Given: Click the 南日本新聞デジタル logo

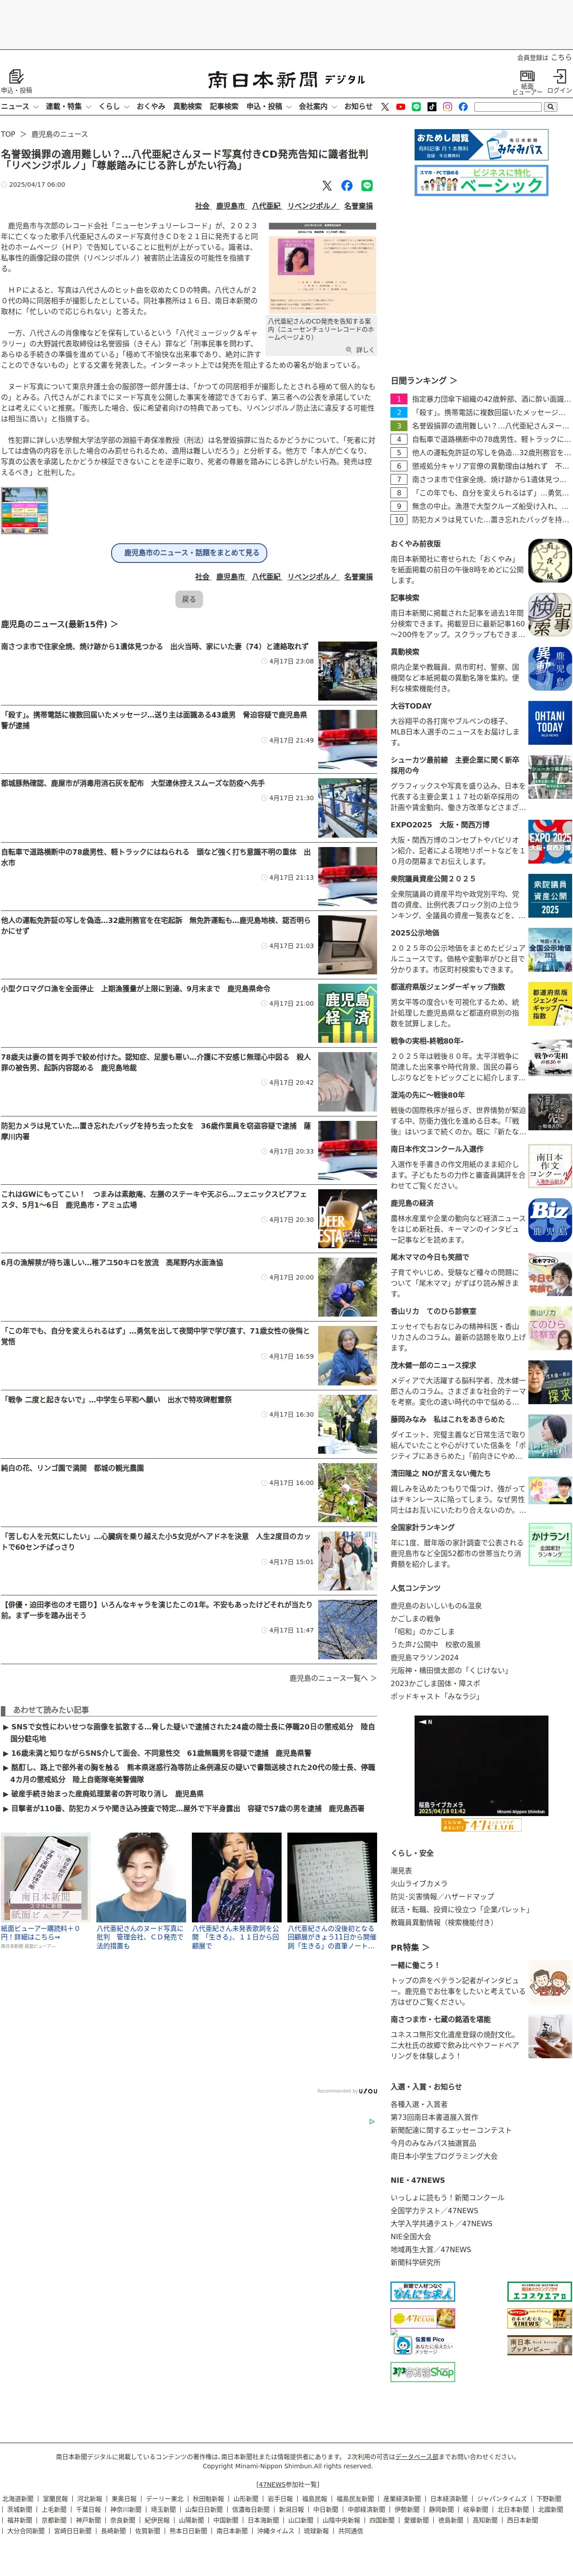Looking at the screenshot, I should coord(286,79).
